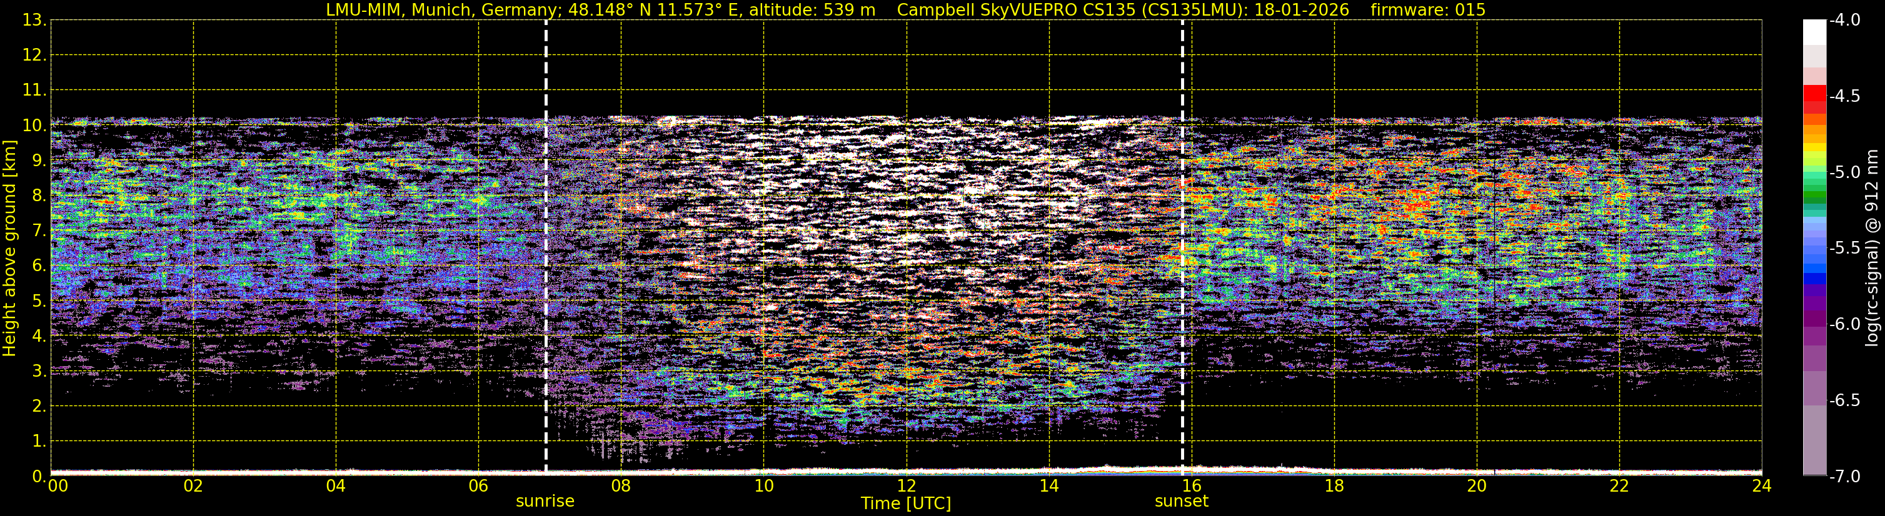Click the white dashed sunset marker line
Screen dimensions: 1885x516
coord(1182,247)
